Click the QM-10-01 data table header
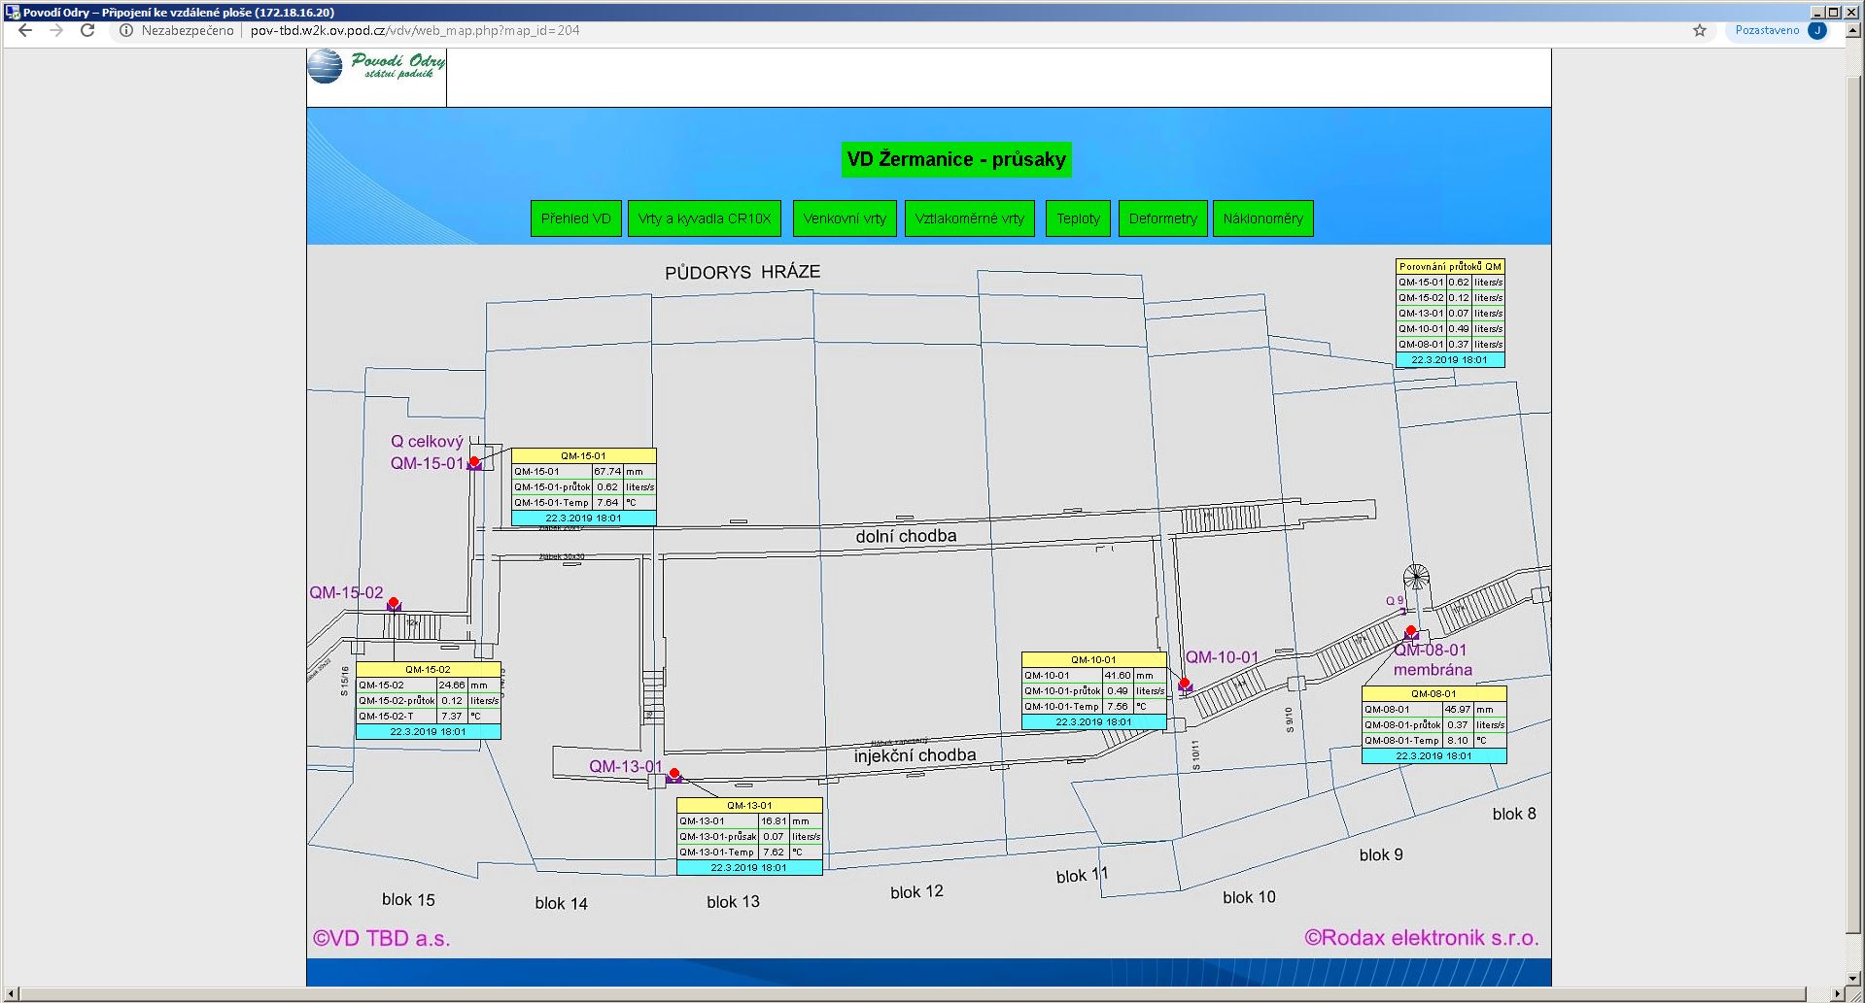Screen dimensions: 1865x1003 click(x=1093, y=659)
